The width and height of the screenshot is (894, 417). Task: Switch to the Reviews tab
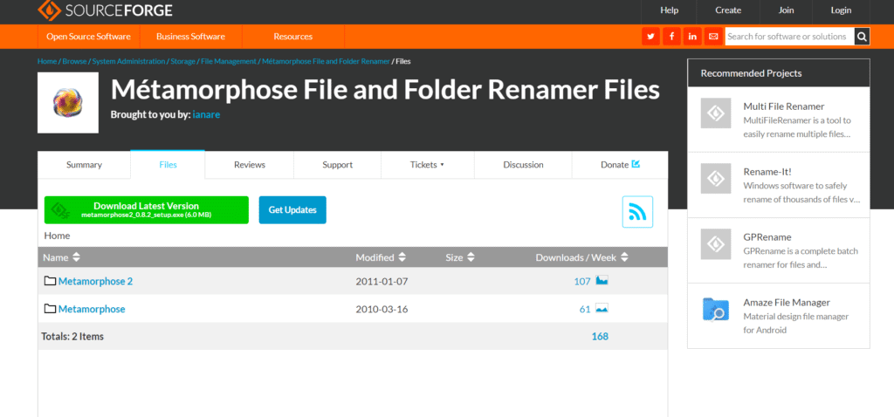click(249, 165)
